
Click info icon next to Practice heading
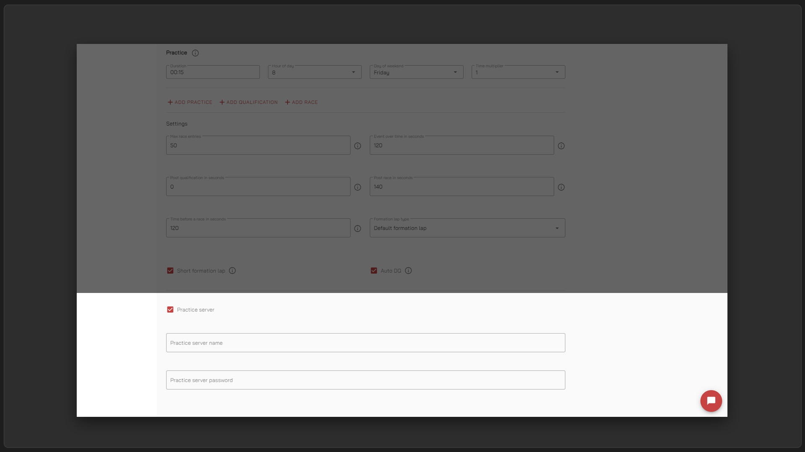(x=195, y=53)
